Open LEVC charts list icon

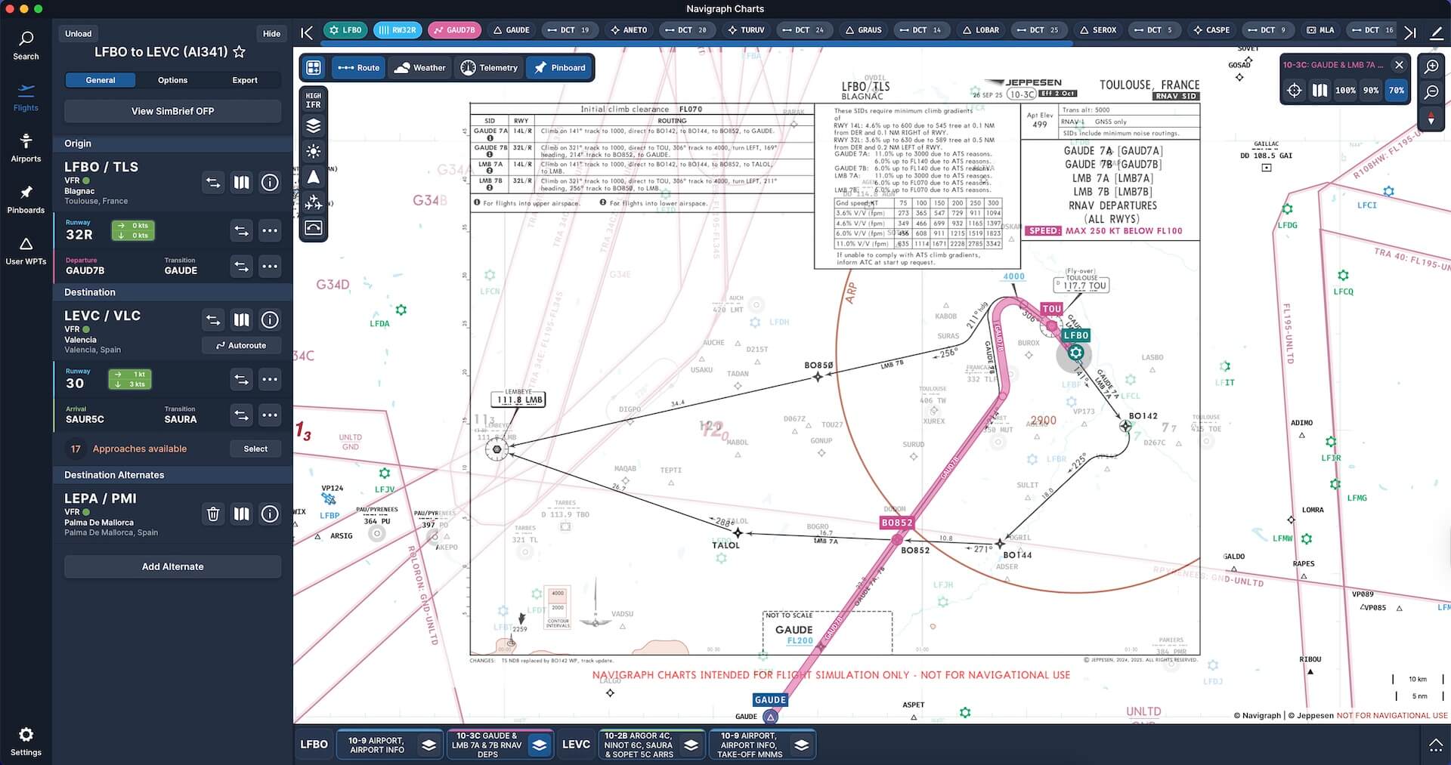[241, 320]
